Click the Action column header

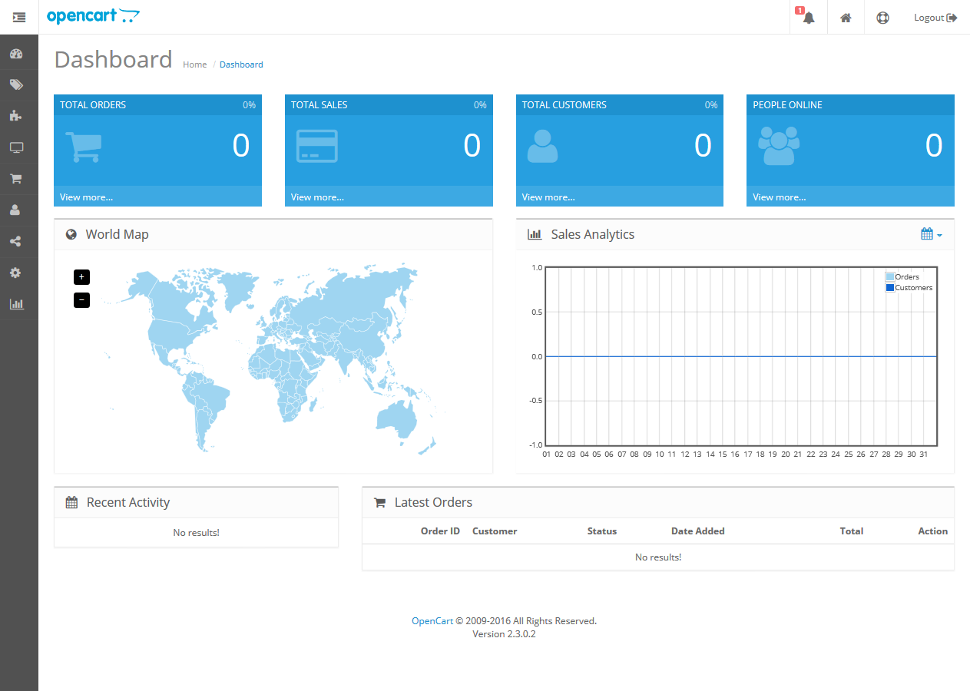pyautogui.click(x=933, y=531)
